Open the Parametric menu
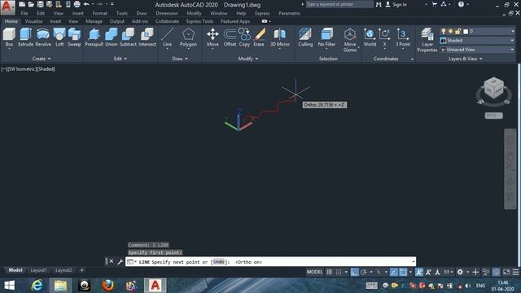 coord(290,13)
